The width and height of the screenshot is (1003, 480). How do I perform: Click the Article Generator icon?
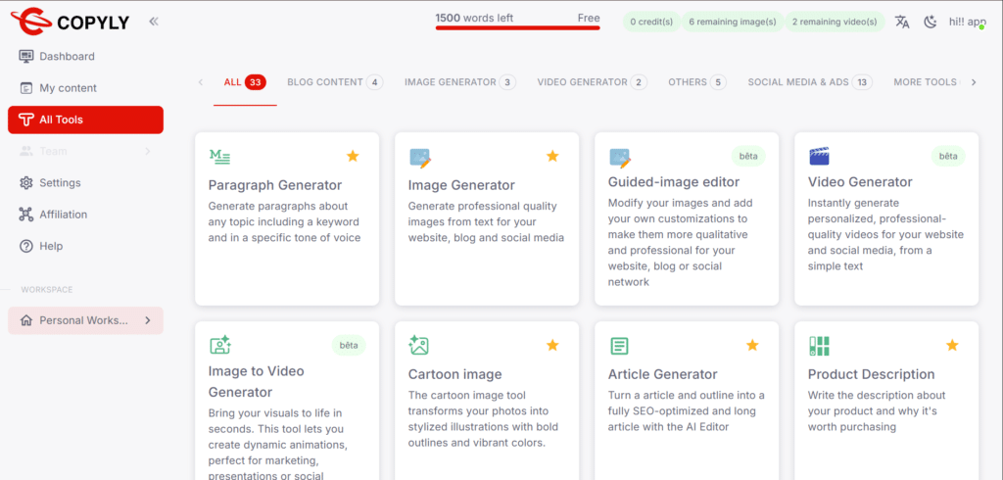click(619, 346)
